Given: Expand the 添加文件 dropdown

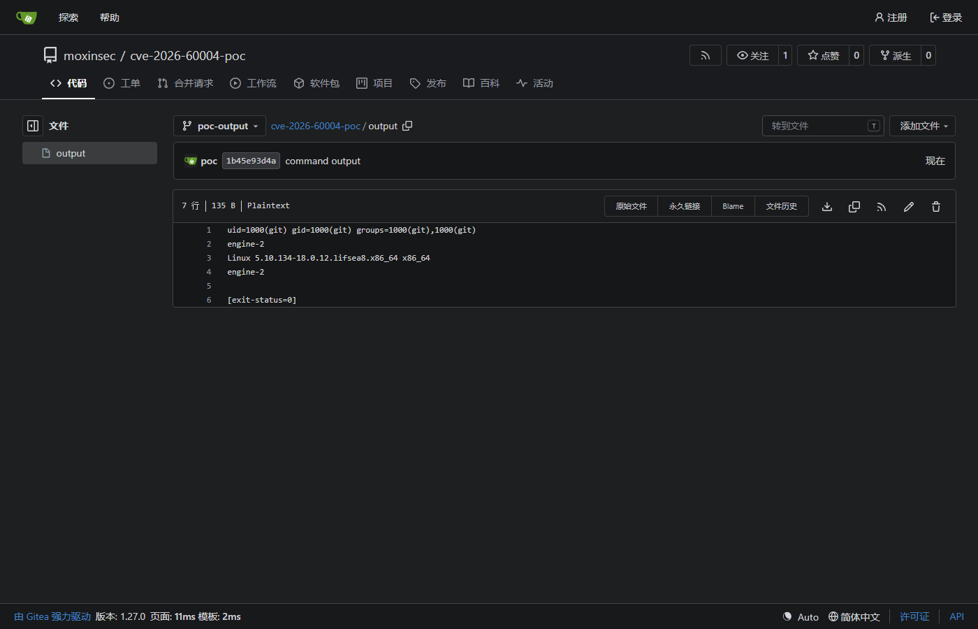Looking at the screenshot, I should pos(922,126).
